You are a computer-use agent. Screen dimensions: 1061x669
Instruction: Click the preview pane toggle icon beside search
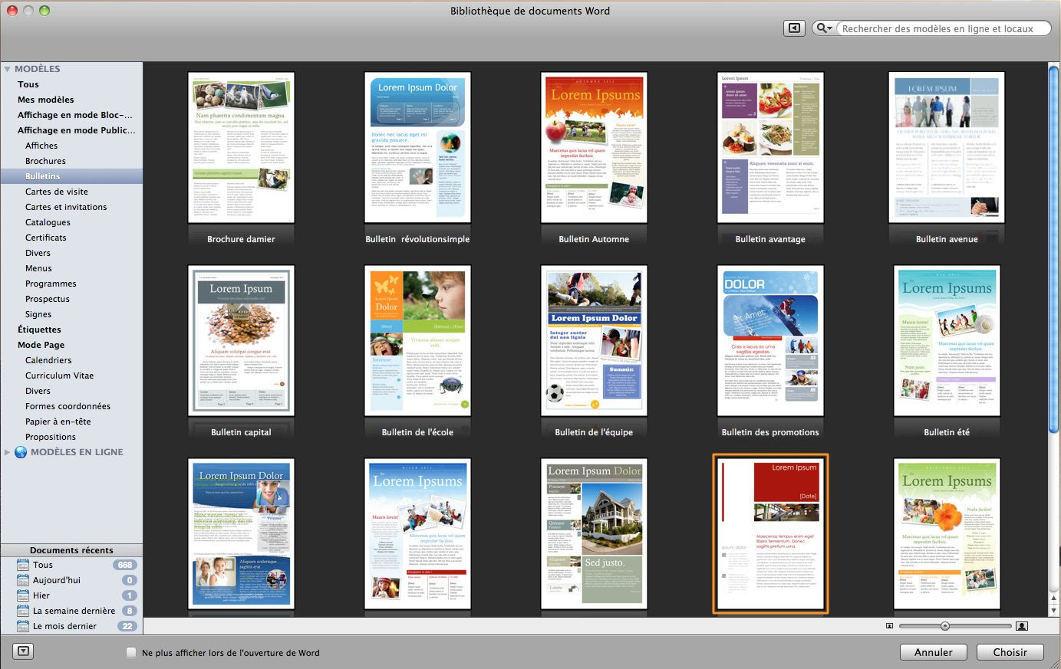pyautogui.click(x=794, y=28)
